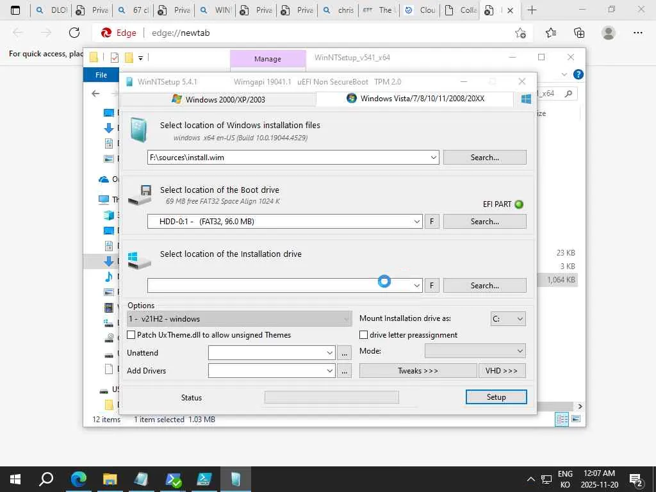
Task: Expand the Add Drivers dropdown
Action: point(330,371)
